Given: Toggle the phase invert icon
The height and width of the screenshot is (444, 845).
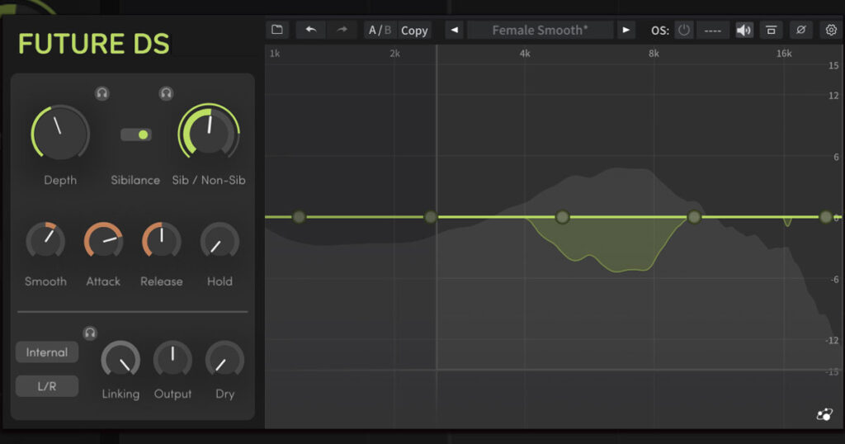Looking at the screenshot, I should coord(800,31).
